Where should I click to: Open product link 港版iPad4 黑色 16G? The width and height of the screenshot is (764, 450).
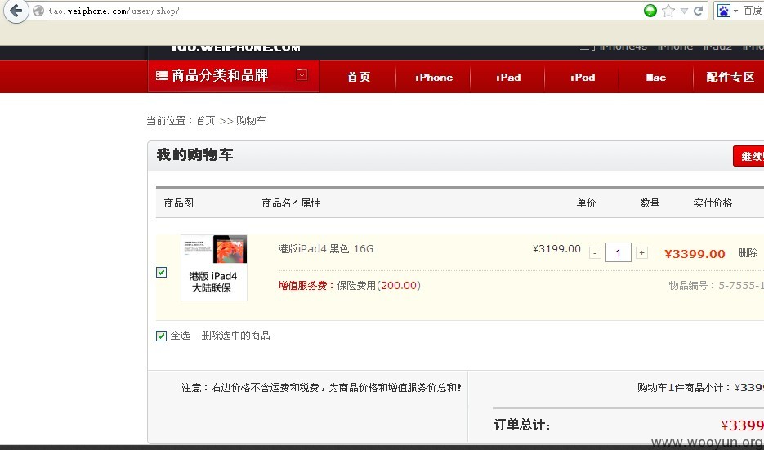[x=325, y=249]
